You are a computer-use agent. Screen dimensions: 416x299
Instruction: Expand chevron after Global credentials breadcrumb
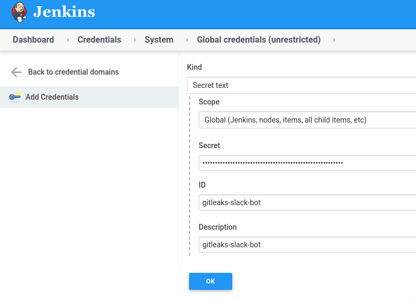(x=335, y=40)
